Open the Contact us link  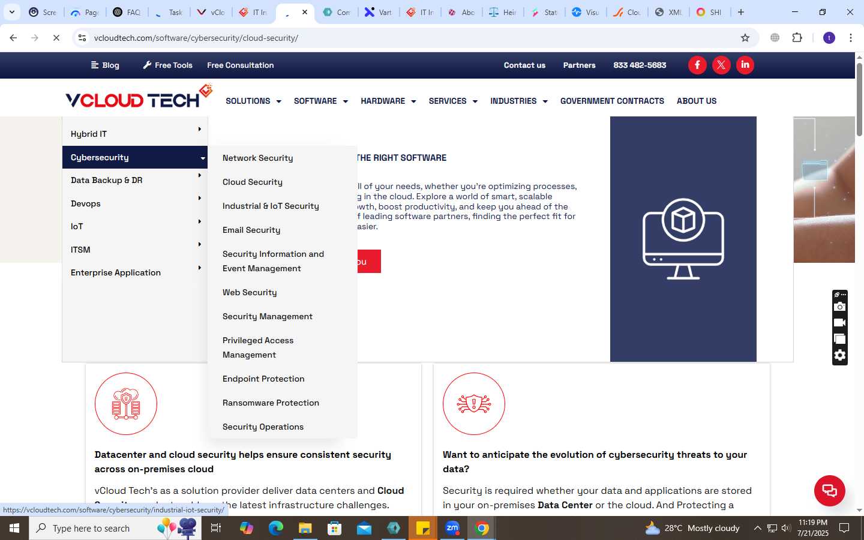(x=524, y=65)
